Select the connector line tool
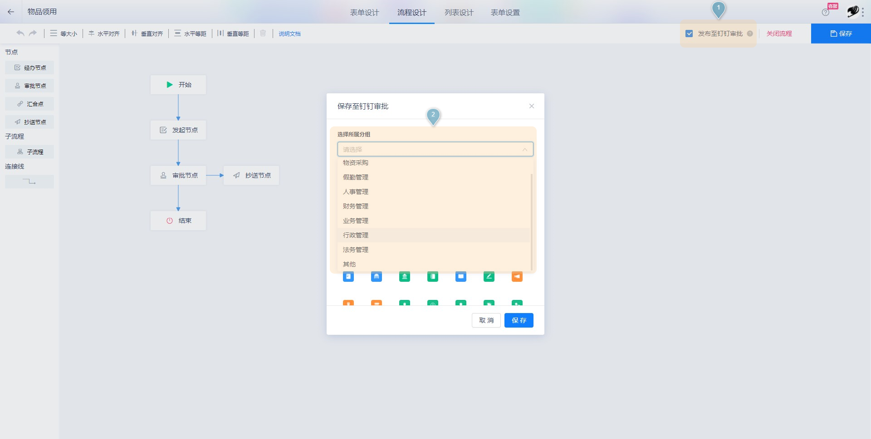 tap(29, 182)
